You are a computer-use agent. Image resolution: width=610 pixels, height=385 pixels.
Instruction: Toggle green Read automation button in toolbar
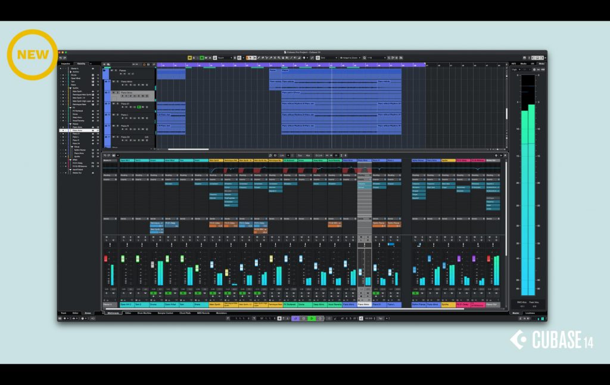pyautogui.click(x=201, y=58)
